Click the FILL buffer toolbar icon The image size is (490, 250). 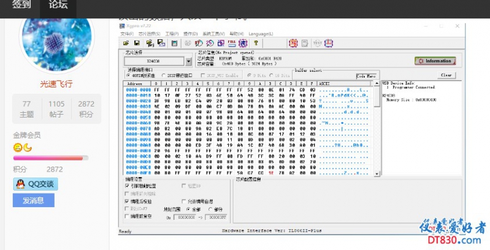point(232,43)
